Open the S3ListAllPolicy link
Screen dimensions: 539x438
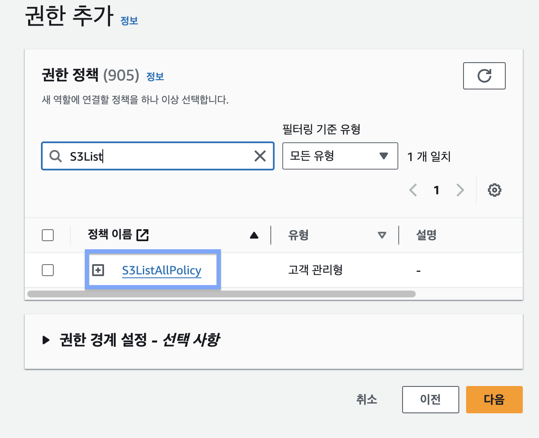161,271
